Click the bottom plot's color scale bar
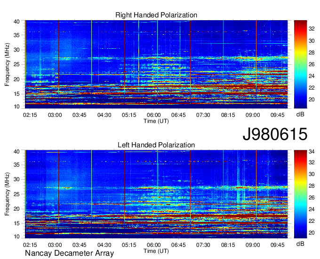Image resolution: width=320 pixels, height=259 pixels. [x=300, y=194]
